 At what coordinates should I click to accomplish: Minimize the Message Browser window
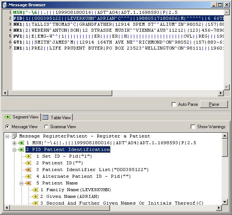click(213, 5)
